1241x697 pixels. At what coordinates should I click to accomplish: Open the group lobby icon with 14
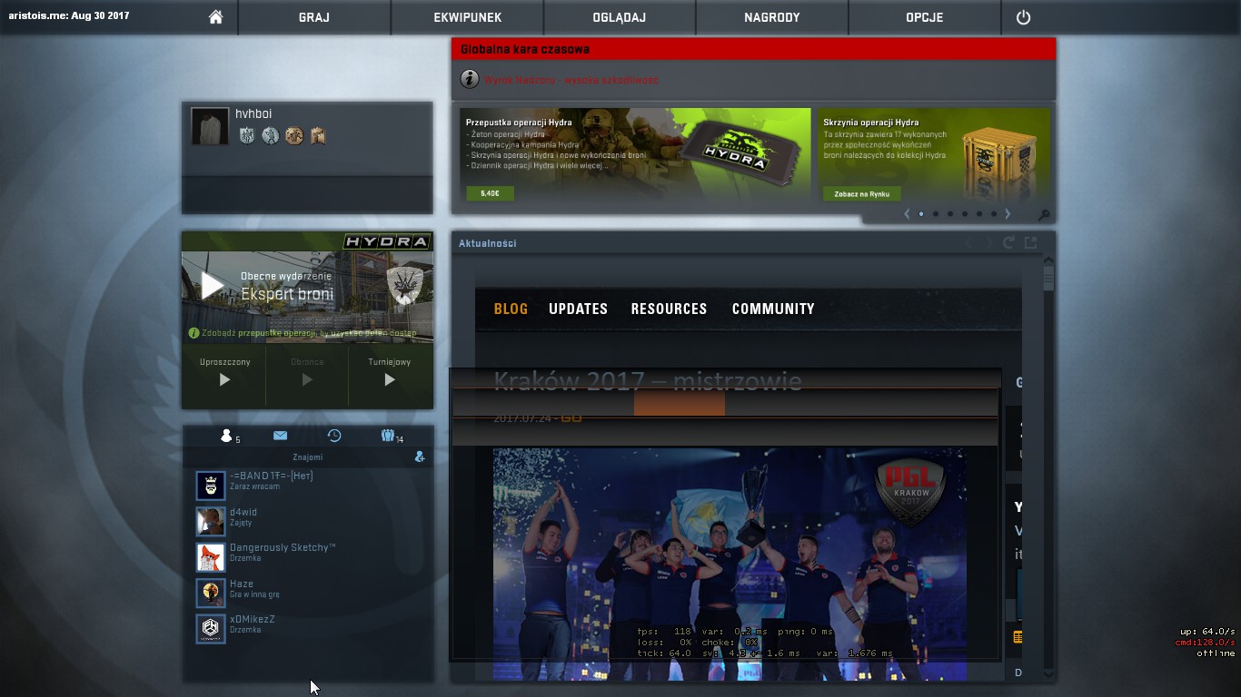pyautogui.click(x=388, y=436)
